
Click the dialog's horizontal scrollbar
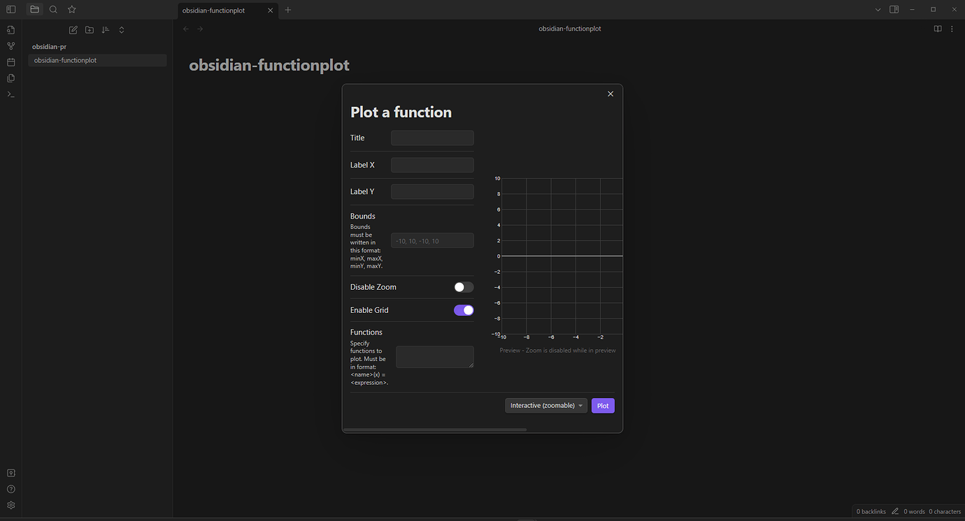pyautogui.click(x=435, y=430)
